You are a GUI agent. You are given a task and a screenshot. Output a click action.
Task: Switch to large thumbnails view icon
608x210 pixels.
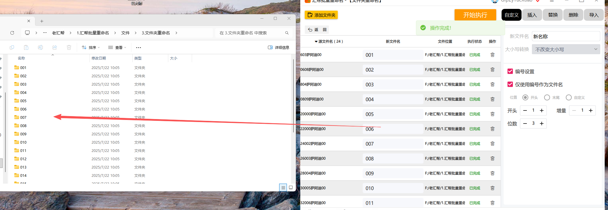click(291, 187)
